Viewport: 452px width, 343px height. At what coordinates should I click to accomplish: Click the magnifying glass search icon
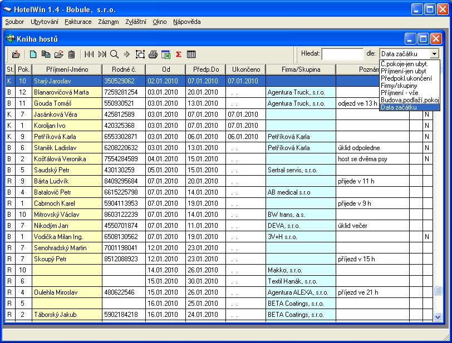(x=114, y=54)
